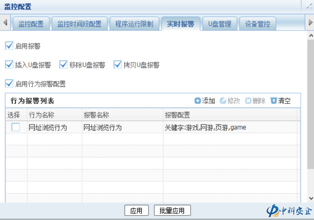This screenshot has height=220, width=314.
Task: Switch to the 监控配置 tab
Action: (31, 24)
